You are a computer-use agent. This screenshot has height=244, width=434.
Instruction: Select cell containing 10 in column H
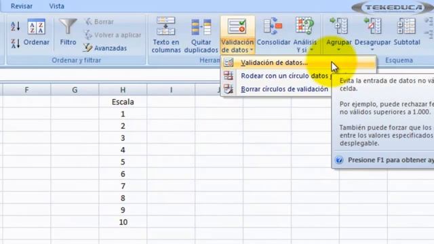123,222
